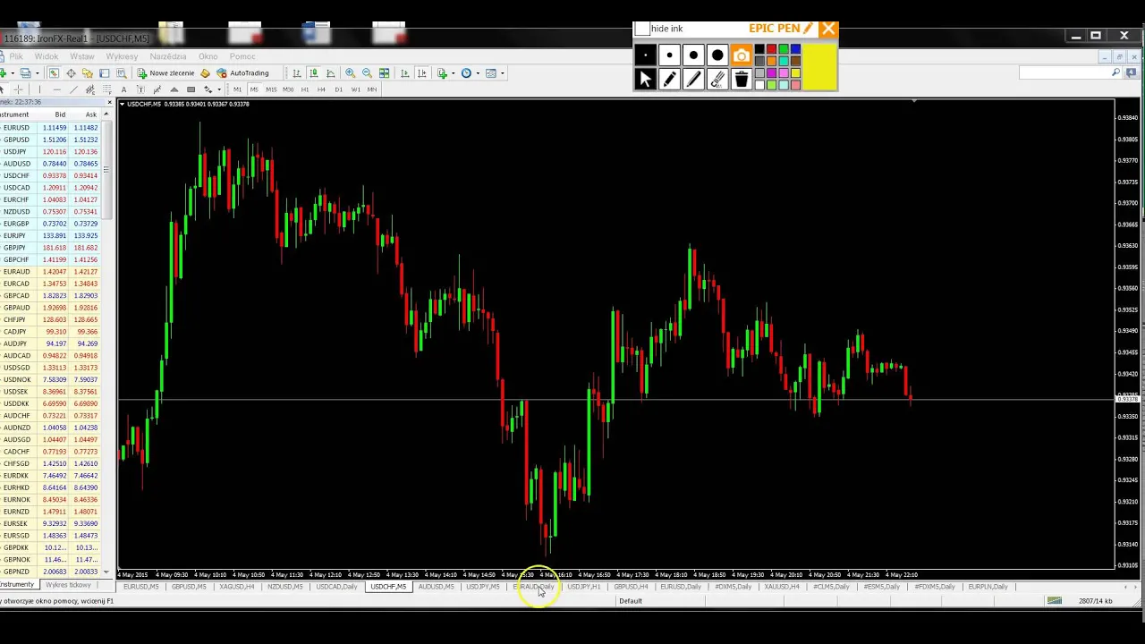This screenshot has height=644, width=1145.
Task: Switch chart to bar chart style
Action: click(297, 73)
